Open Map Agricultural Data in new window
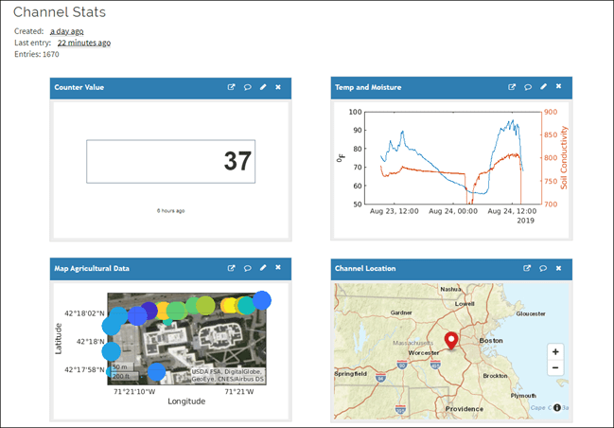 (232, 268)
